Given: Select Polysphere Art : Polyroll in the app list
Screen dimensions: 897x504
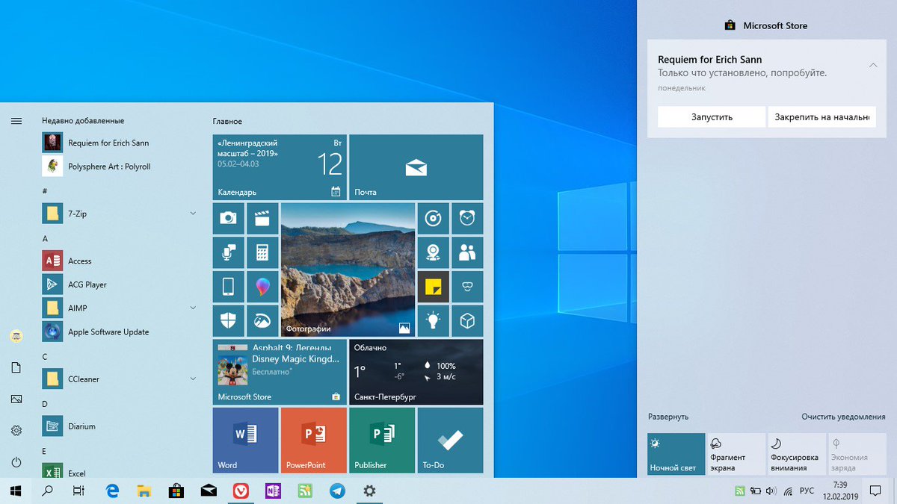Looking at the screenshot, I should point(120,167).
